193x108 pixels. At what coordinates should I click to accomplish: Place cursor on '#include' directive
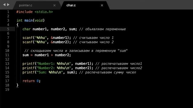coord(24,12)
